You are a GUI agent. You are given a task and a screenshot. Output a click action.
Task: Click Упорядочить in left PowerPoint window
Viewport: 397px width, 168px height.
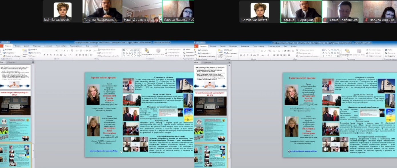coord(147,52)
